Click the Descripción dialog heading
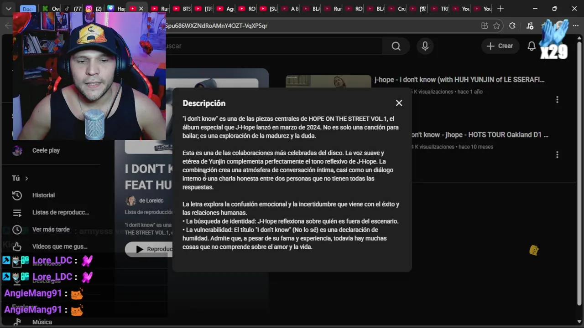584x328 pixels. point(204,103)
